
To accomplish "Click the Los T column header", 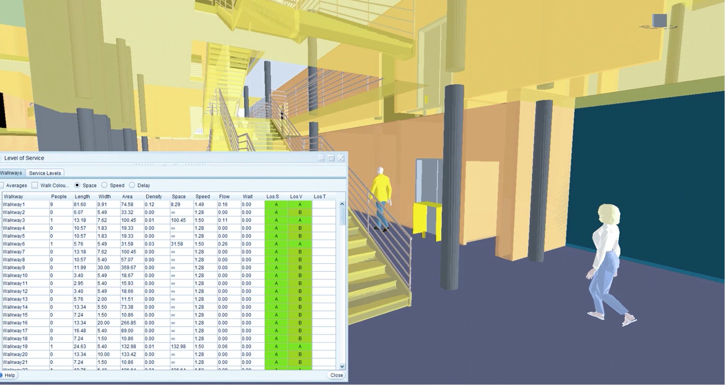I will point(324,197).
